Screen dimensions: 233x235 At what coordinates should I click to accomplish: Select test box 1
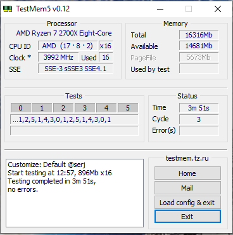click(42, 108)
